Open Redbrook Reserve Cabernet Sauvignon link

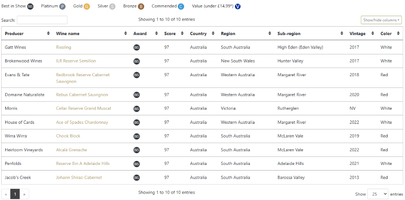coord(83,78)
